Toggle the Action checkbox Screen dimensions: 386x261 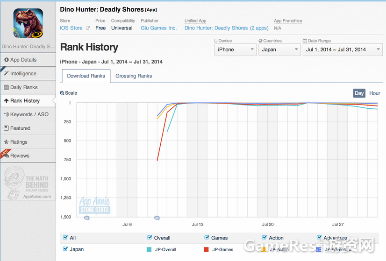coord(264,237)
